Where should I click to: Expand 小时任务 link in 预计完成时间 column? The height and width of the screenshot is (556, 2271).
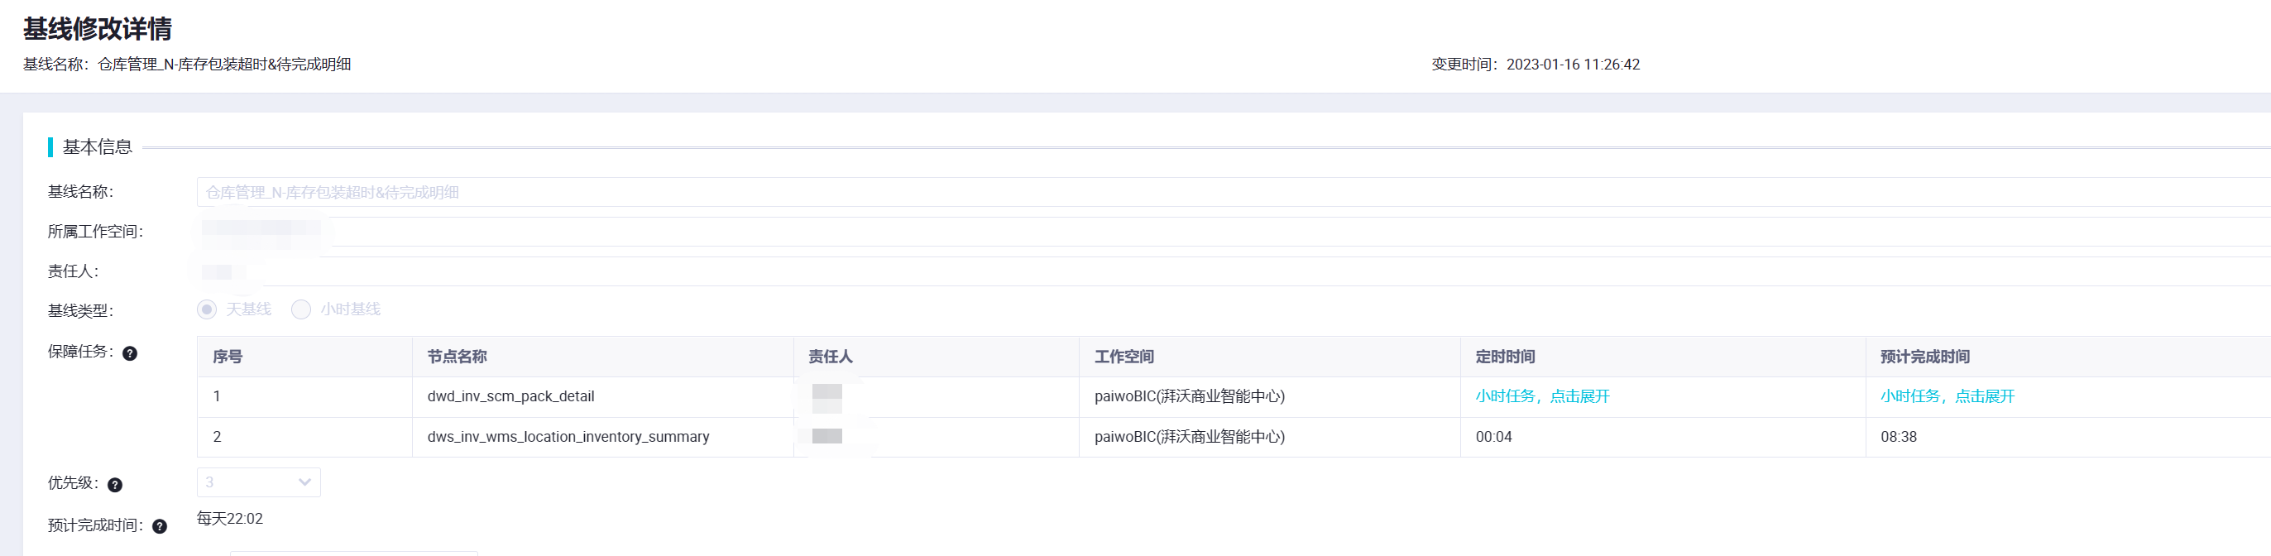pyautogui.click(x=1947, y=396)
